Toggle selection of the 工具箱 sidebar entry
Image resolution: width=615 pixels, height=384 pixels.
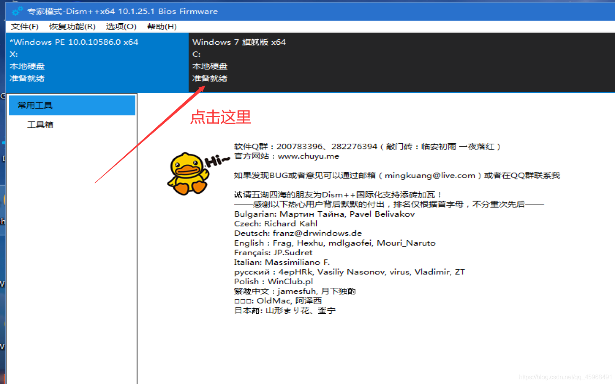[40, 124]
